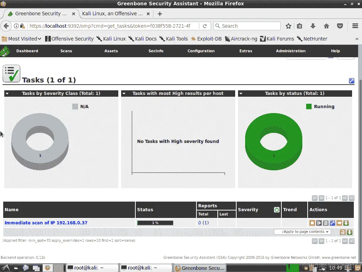This screenshot has width=362, height=272.
Task: Open Exploit-DB bookmark
Action: (206, 39)
